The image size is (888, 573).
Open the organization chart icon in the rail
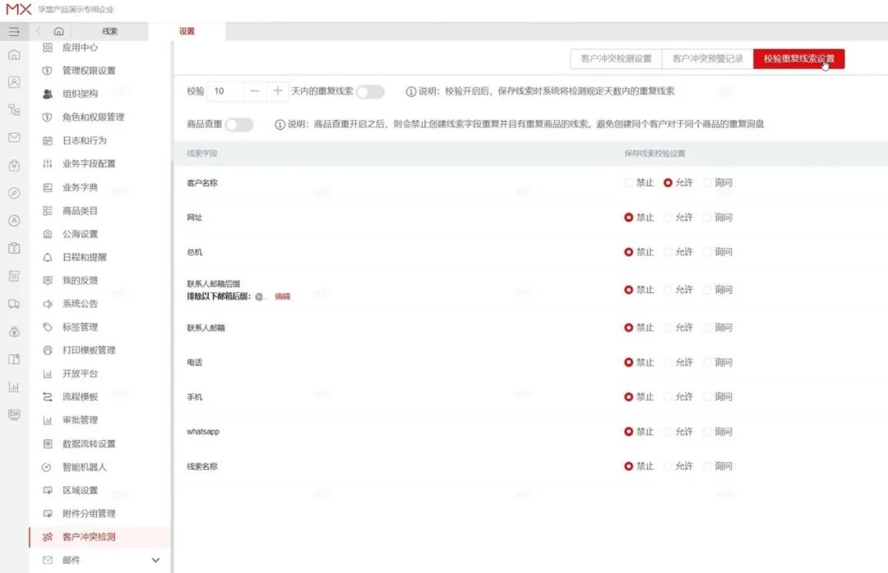pos(12,108)
